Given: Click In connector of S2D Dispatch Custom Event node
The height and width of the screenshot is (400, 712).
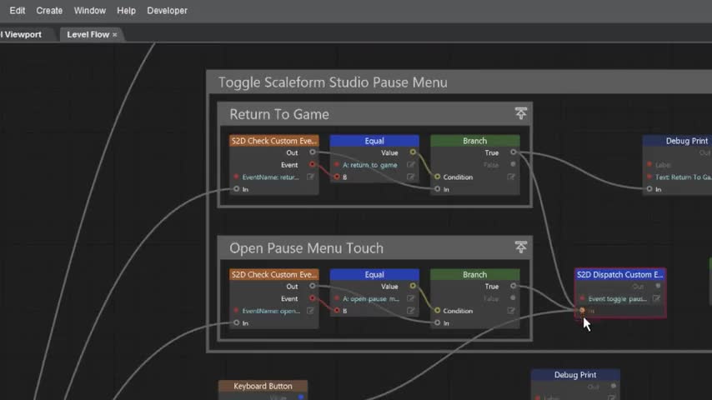Looking at the screenshot, I should 582,311.
